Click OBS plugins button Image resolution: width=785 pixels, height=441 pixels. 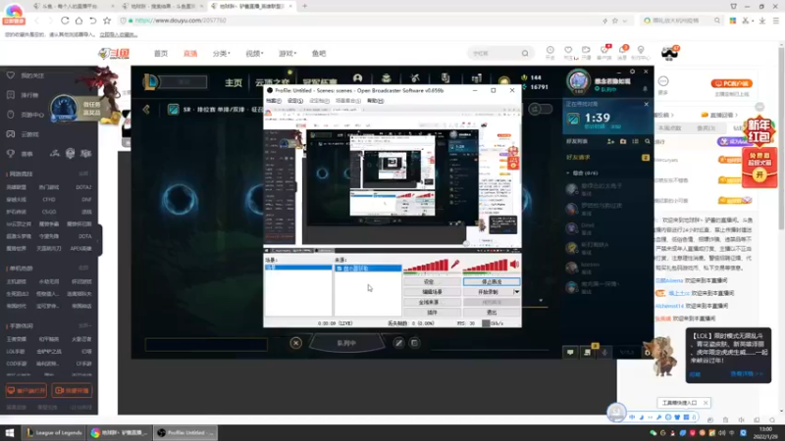[432, 313]
